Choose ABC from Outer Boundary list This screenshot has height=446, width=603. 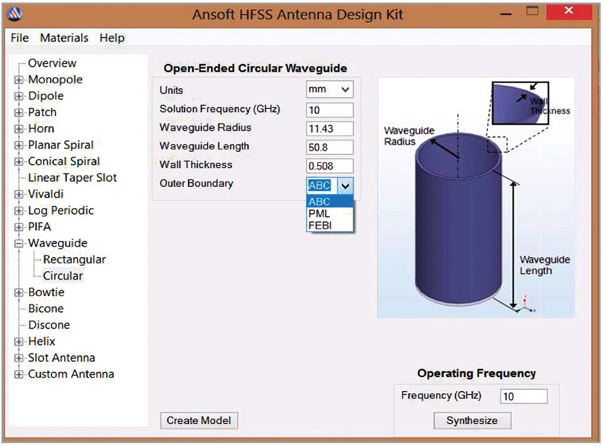(330, 202)
